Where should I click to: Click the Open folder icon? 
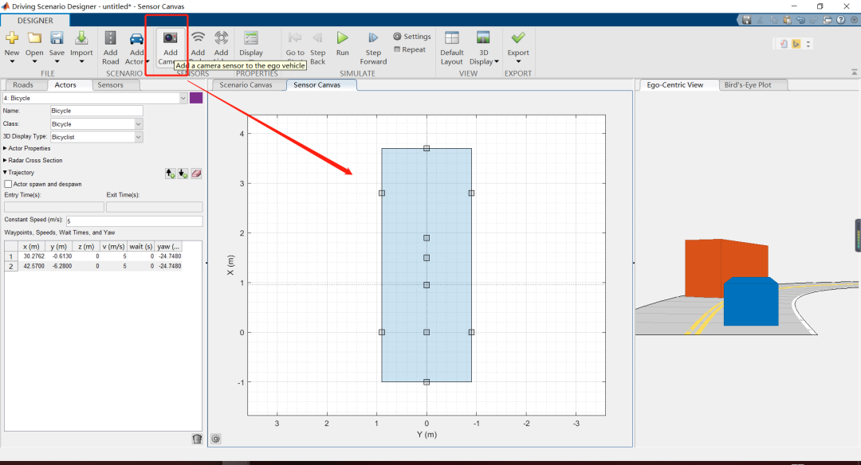pos(34,38)
